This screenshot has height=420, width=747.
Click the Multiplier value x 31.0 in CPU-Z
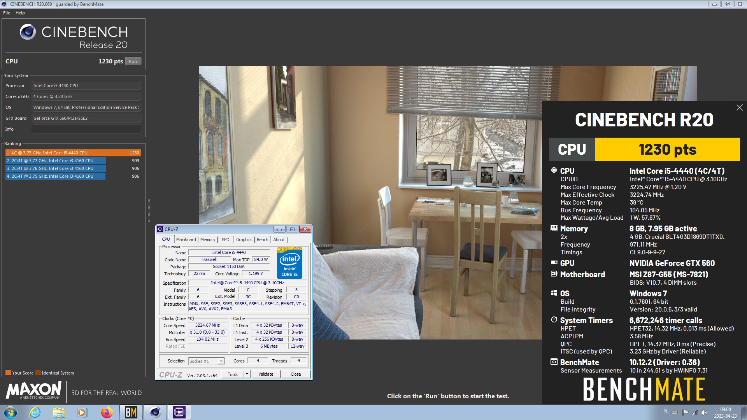(207, 332)
